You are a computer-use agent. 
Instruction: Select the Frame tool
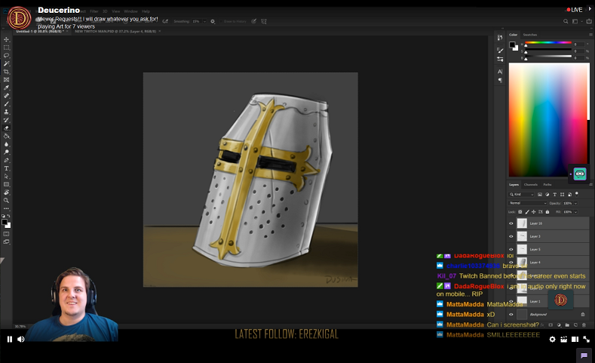7,80
